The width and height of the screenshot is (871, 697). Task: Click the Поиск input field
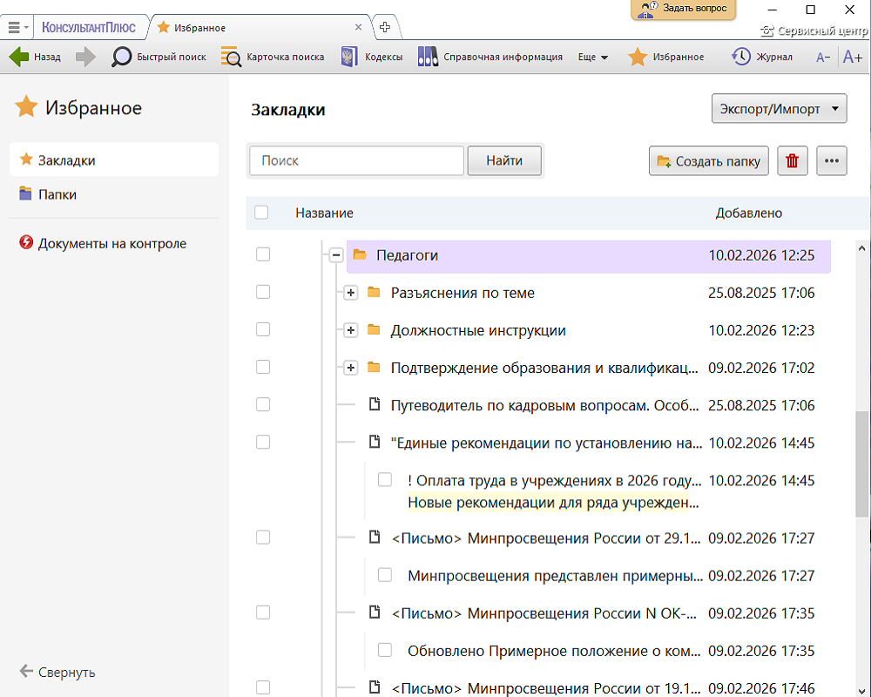(357, 161)
